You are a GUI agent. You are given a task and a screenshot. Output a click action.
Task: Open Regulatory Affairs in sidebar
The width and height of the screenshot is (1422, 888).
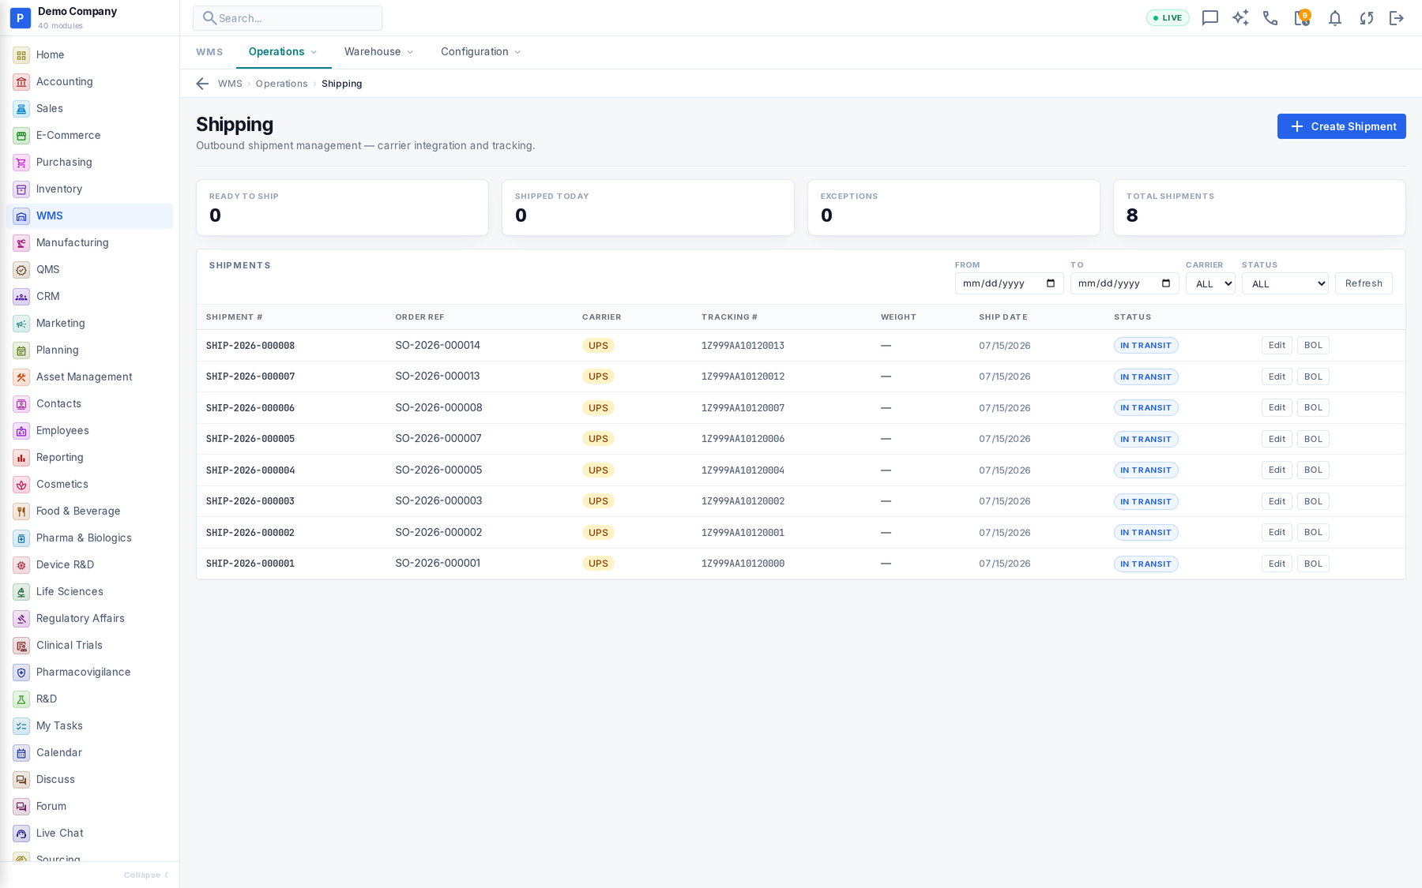point(89,619)
